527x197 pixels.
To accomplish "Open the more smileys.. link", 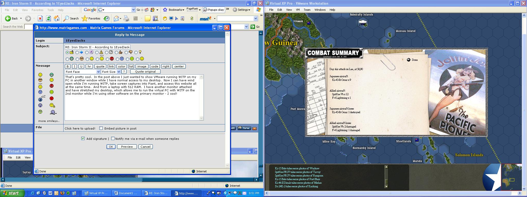I will 49,121.
